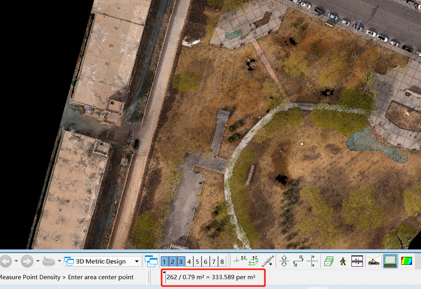Enable view 8 toggle
This screenshot has height=289, width=421.
(x=222, y=261)
